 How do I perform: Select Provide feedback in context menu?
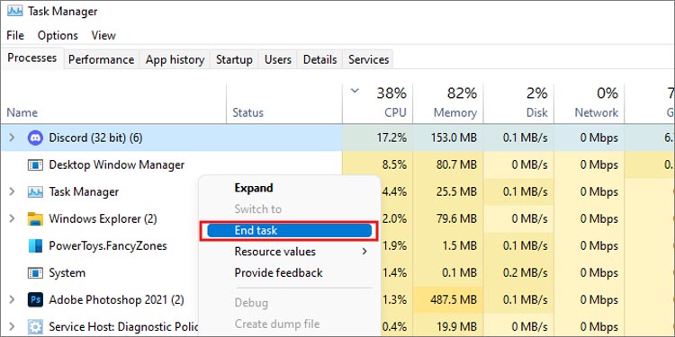tap(278, 273)
